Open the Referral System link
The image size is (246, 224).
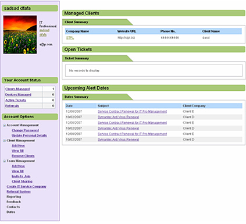click(x=19, y=191)
